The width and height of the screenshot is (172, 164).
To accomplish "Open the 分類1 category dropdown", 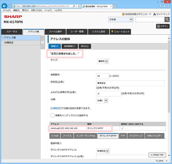I will [x=102, y=101].
